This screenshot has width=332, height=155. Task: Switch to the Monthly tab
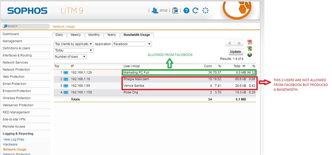tap(94, 35)
